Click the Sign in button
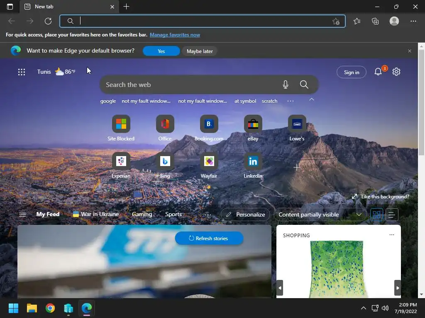Viewport: 425px width, 318px height. [352, 72]
